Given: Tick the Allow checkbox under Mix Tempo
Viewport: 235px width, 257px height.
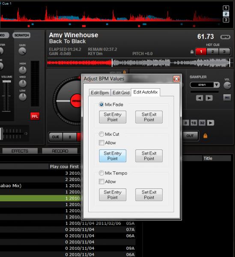Looking at the screenshot, I should click(x=101, y=182).
